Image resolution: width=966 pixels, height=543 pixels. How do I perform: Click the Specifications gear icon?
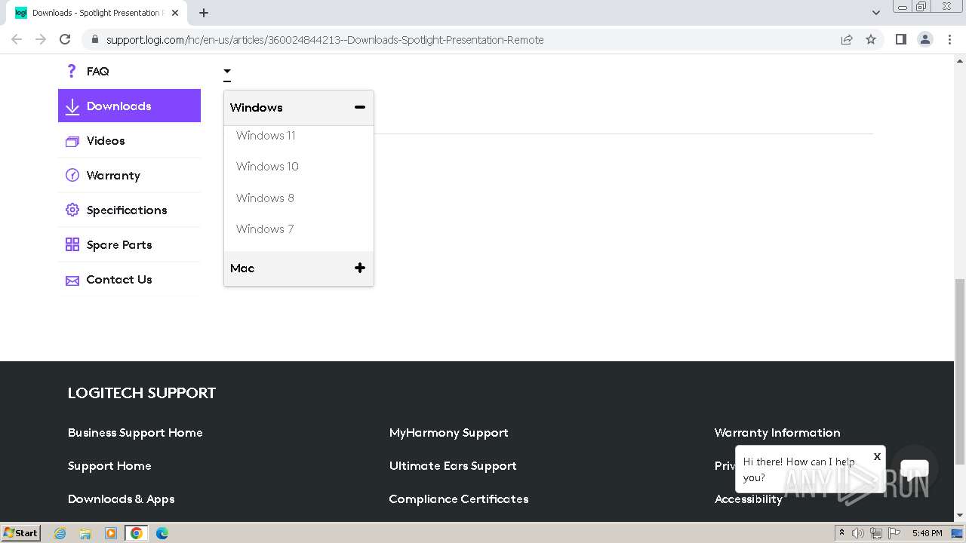pyautogui.click(x=72, y=210)
